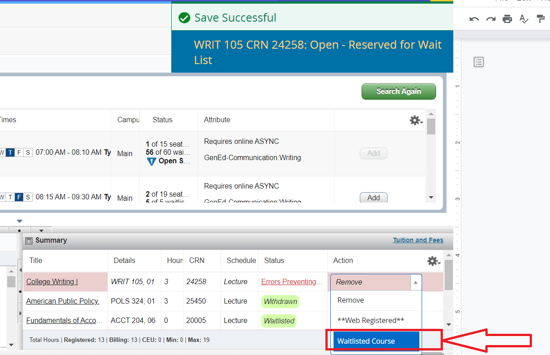Open the Tuition and Fees link
This screenshot has width=550, height=355.
[418, 240]
